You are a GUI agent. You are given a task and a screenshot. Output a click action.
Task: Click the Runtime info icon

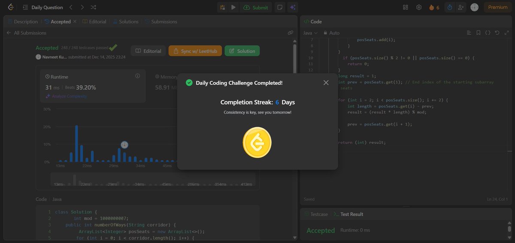click(138, 76)
